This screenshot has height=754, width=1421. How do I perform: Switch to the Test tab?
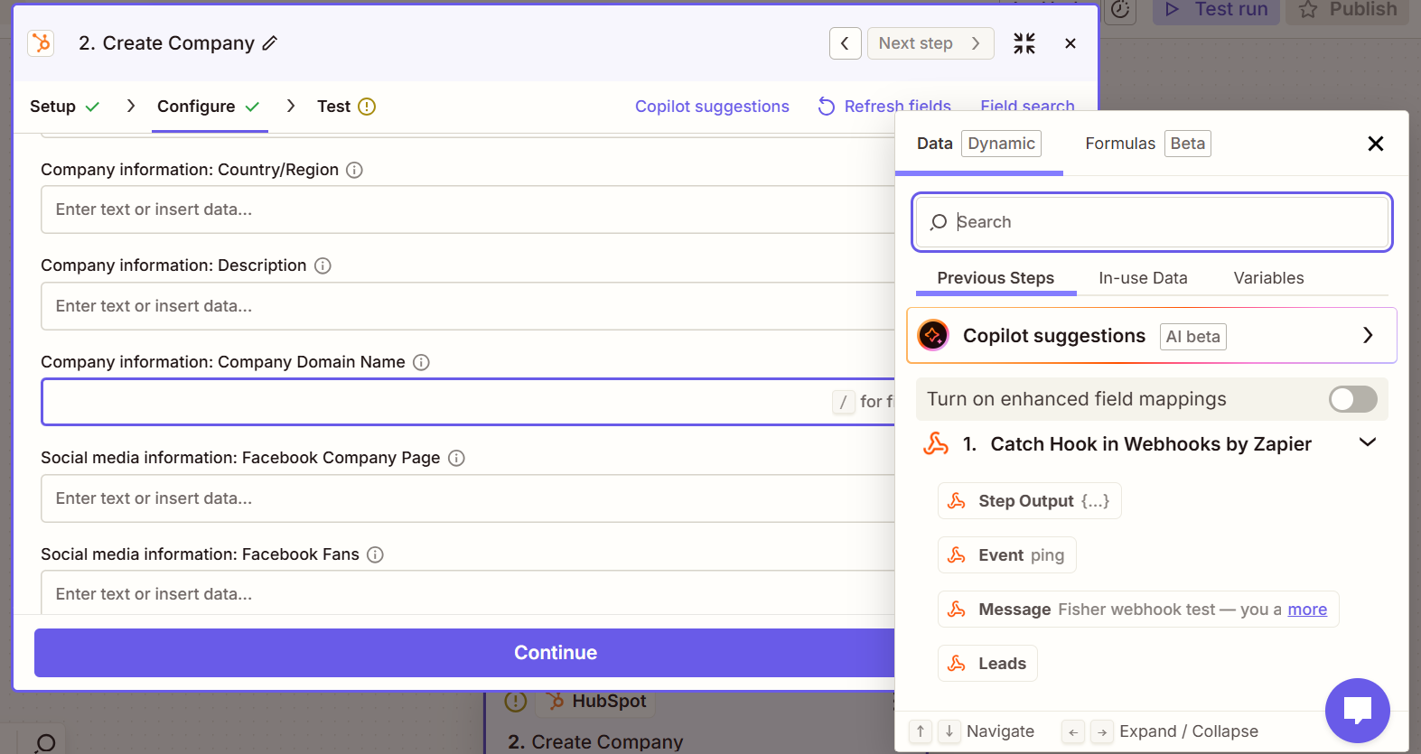coord(346,107)
